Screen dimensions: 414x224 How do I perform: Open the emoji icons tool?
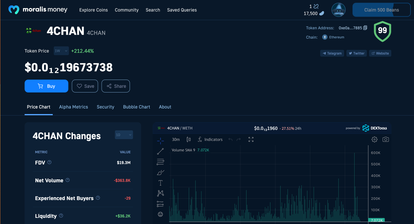(x=161, y=214)
